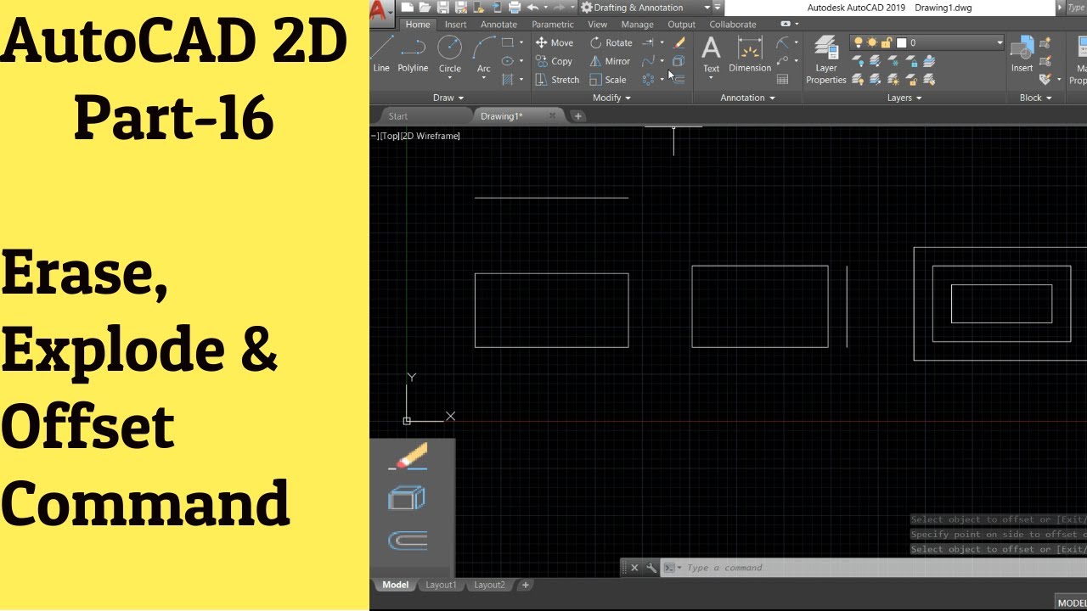Image resolution: width=1087 pixels, height=611 pixels.
Task: Toggle layer 0 on/off lightbulb
Action: click(x=858, y=42)
